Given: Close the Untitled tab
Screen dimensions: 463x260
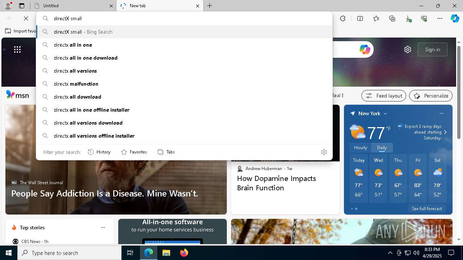Looking at the screenshot, I should 111,6.
